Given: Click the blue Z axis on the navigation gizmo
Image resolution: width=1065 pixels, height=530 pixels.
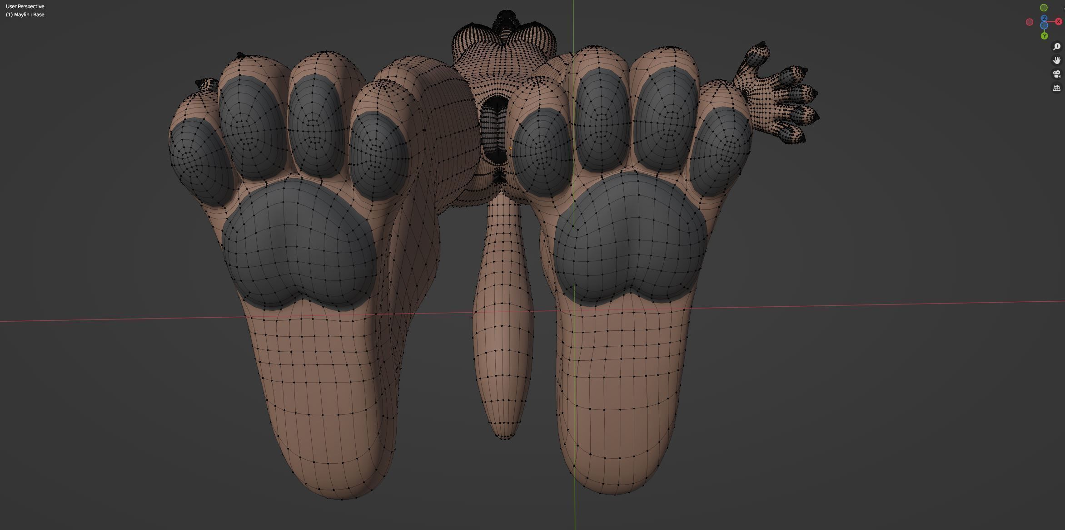Looking at the screenshot, I should tap(1044, 18).
